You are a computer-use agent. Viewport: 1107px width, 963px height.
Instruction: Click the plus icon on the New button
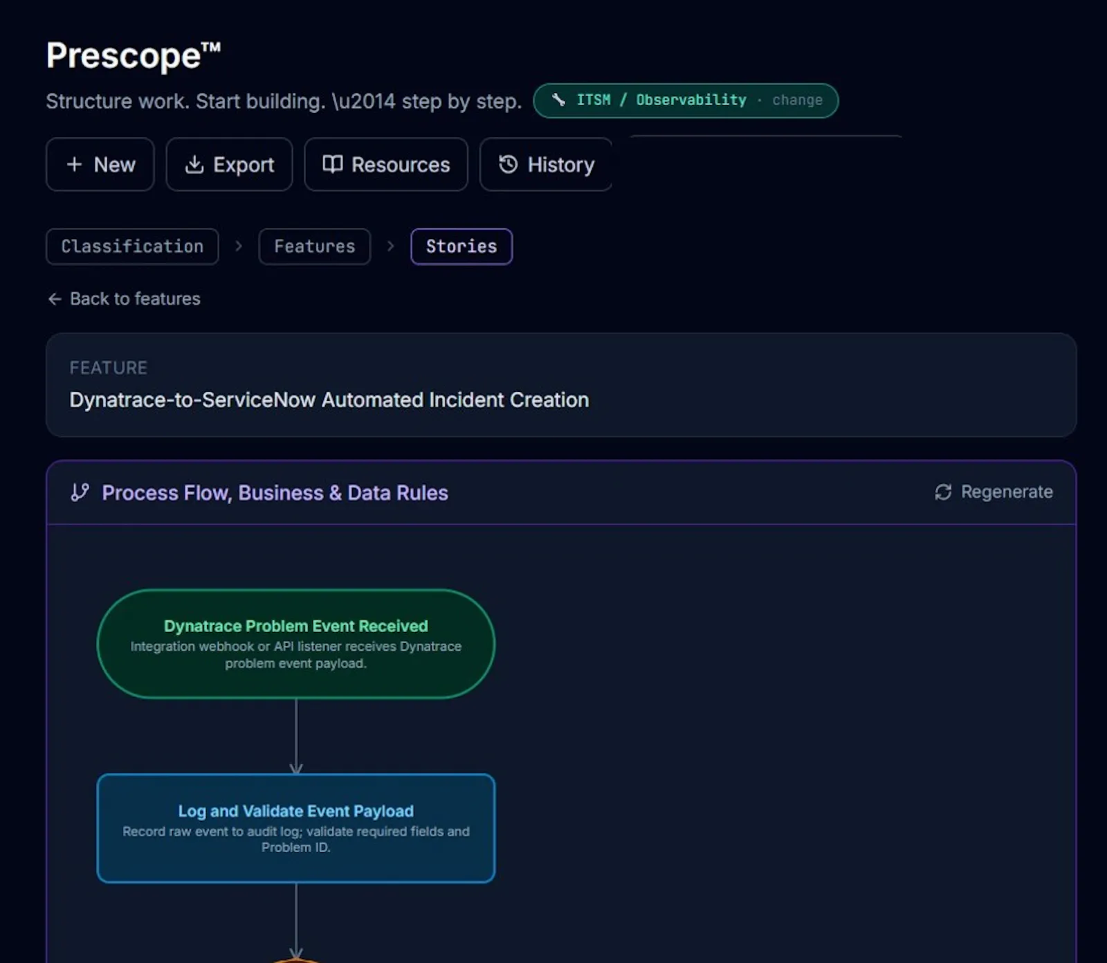(74, 164)
